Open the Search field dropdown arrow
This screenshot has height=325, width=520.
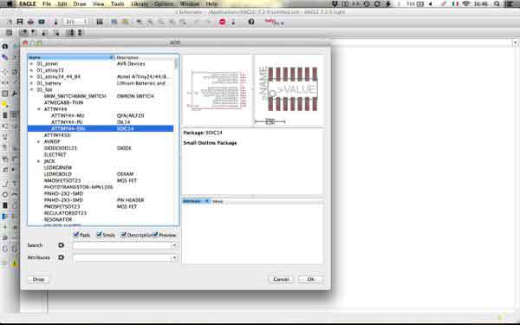[174, 246]
